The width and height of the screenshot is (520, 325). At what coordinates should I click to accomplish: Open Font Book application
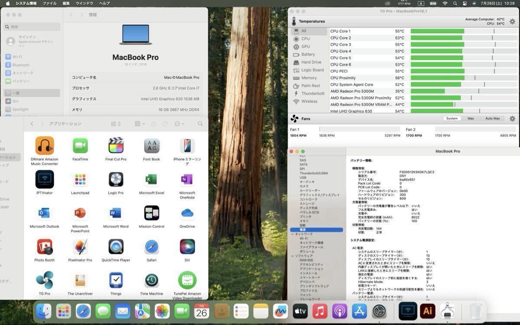tap(152, 146)
